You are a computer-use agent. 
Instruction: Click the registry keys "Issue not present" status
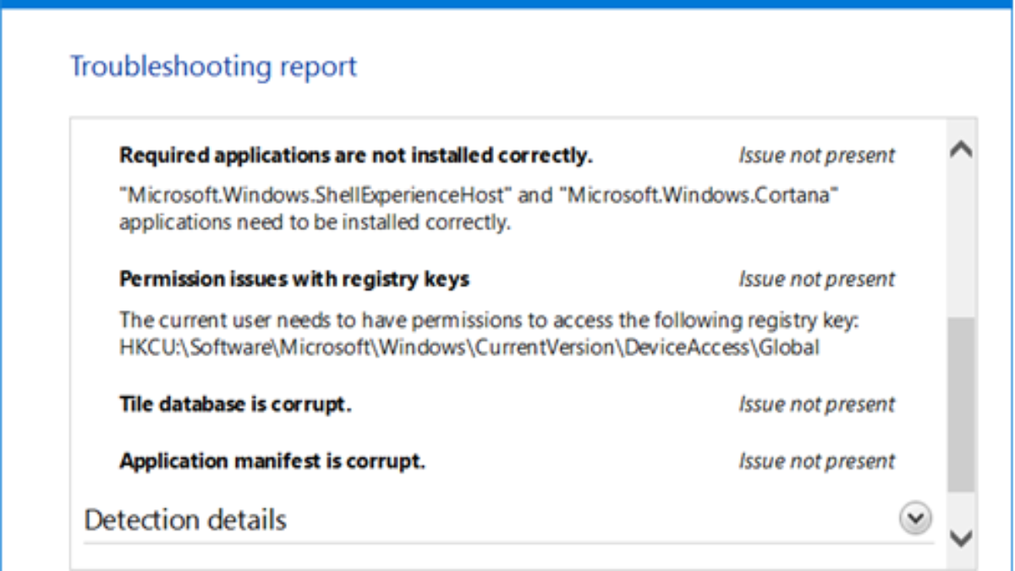816,279
